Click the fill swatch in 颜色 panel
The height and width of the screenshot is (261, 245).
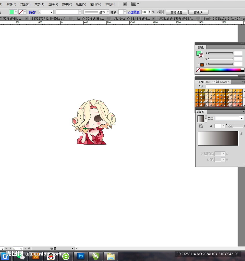pyautogui.click(x=199, y=53)
